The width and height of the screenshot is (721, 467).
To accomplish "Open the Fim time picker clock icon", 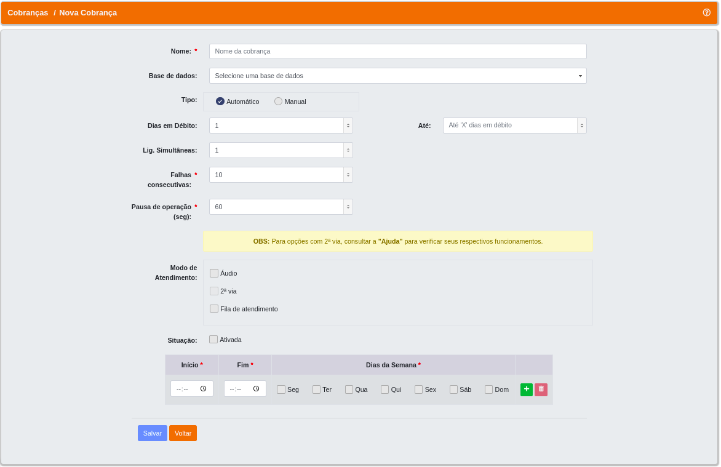I will tap(256, 389).
